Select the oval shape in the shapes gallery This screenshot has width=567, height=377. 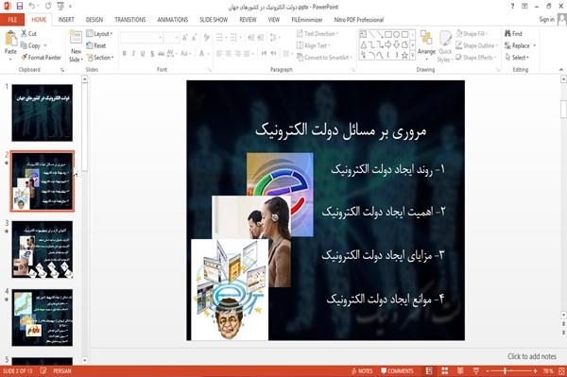397,34
